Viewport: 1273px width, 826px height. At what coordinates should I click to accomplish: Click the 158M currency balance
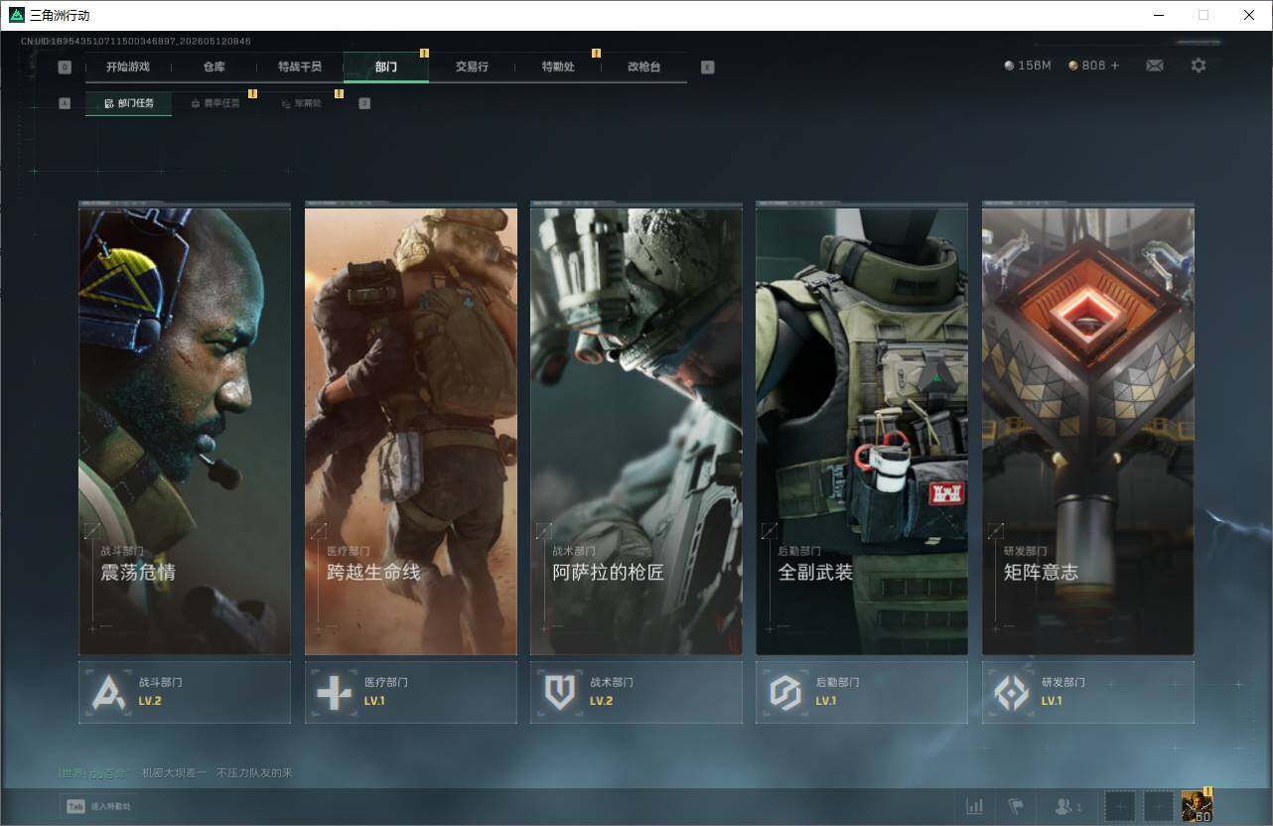(1034, 66)
